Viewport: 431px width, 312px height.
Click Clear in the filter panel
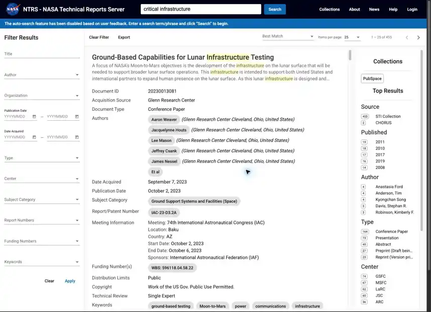(x=49, y=281)
